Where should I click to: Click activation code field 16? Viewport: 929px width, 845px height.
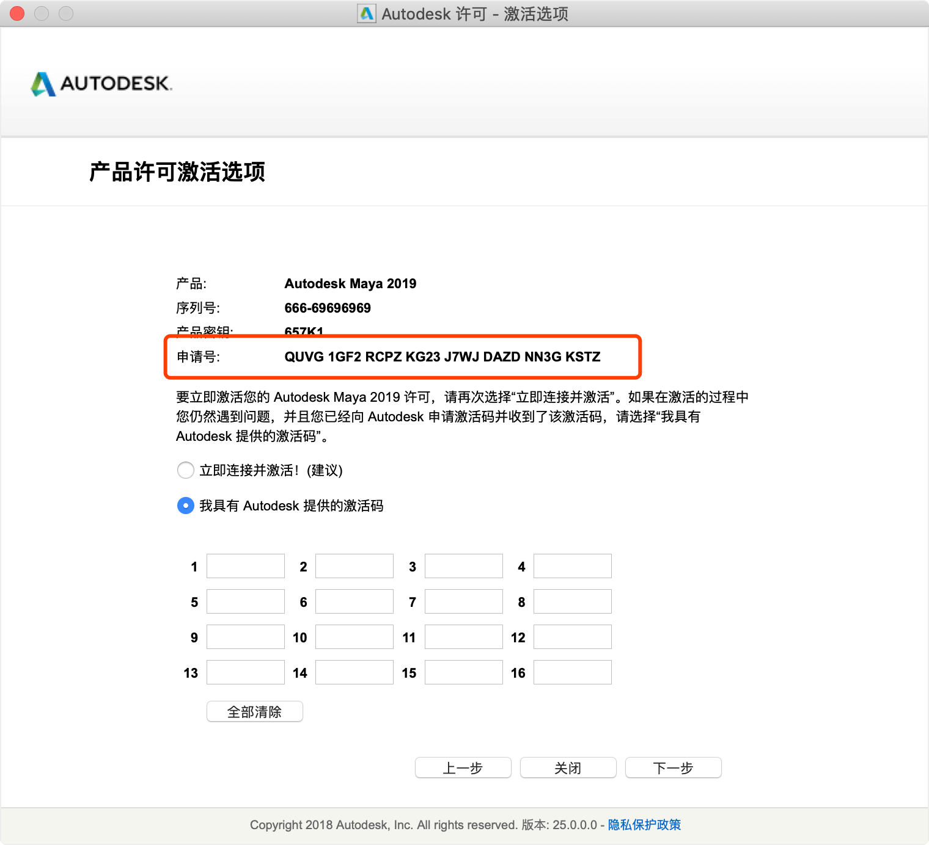pyautogui.click(x=573, y=672)
